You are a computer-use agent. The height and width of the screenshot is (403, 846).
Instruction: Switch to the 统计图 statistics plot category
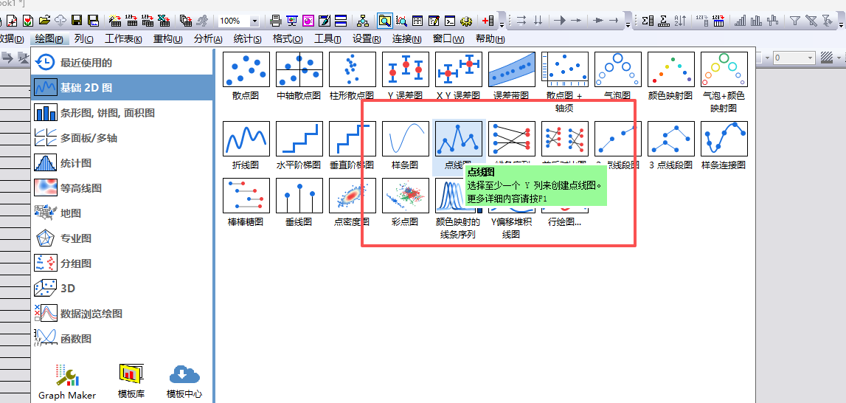pyautogui.click(x=75, y=163)
